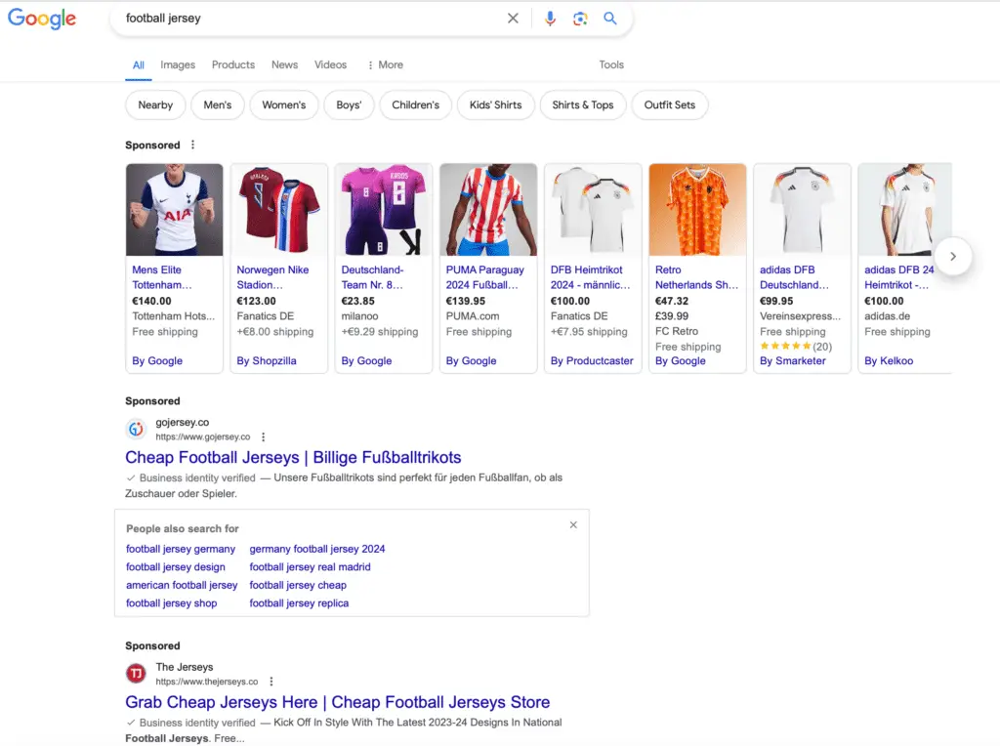Click the search magnifying glass icon
This screenshot has width=1000, height=746.
click(610, 19)
